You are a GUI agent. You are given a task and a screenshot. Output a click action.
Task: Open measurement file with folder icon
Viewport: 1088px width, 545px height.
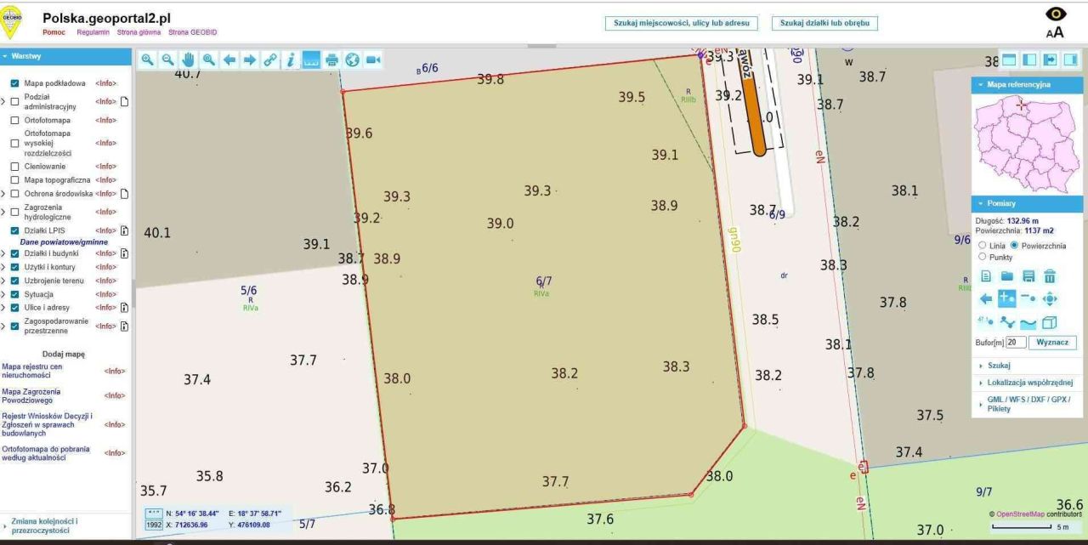click(1007, 275)
